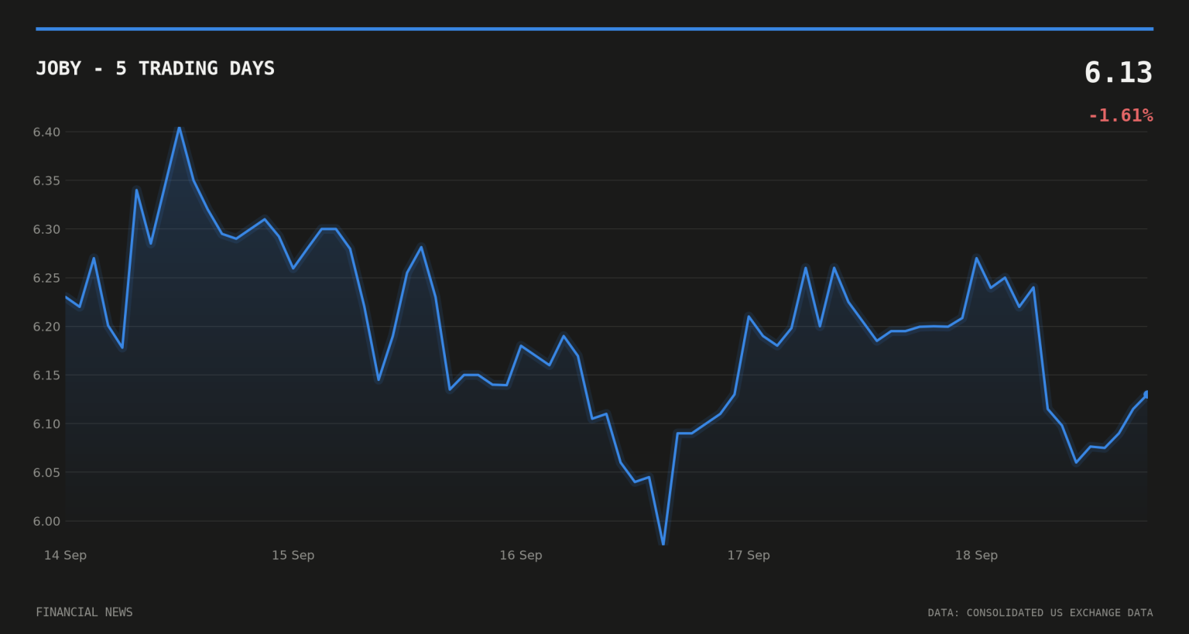Select the 6.25 y-axis label
This screenshot has height=634, width=1189.
click(46, 278)
